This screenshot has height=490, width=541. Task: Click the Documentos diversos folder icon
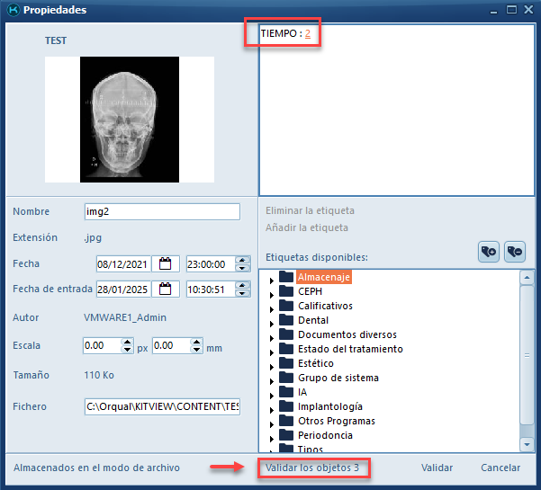click(x=286, y=334)
